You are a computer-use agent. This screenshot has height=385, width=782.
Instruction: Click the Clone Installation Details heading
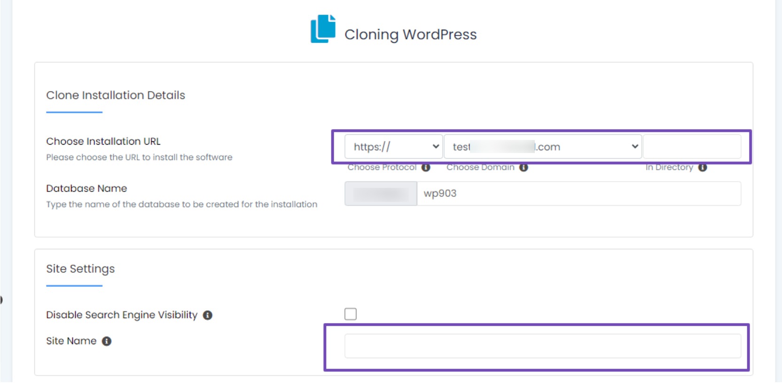point(116,95)
